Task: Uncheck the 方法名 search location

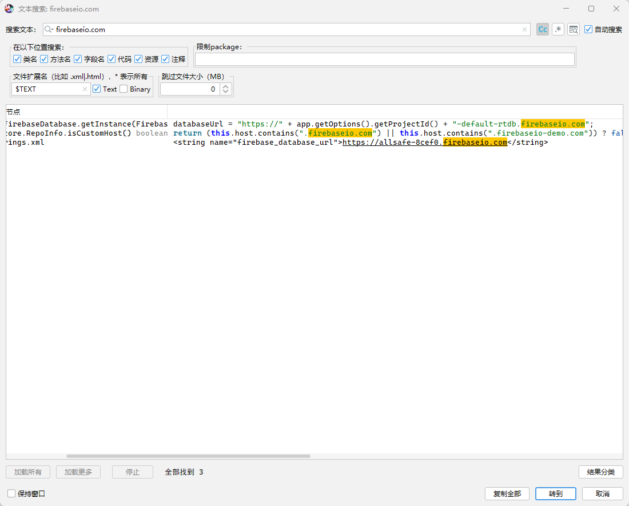Action: point(44,59)
